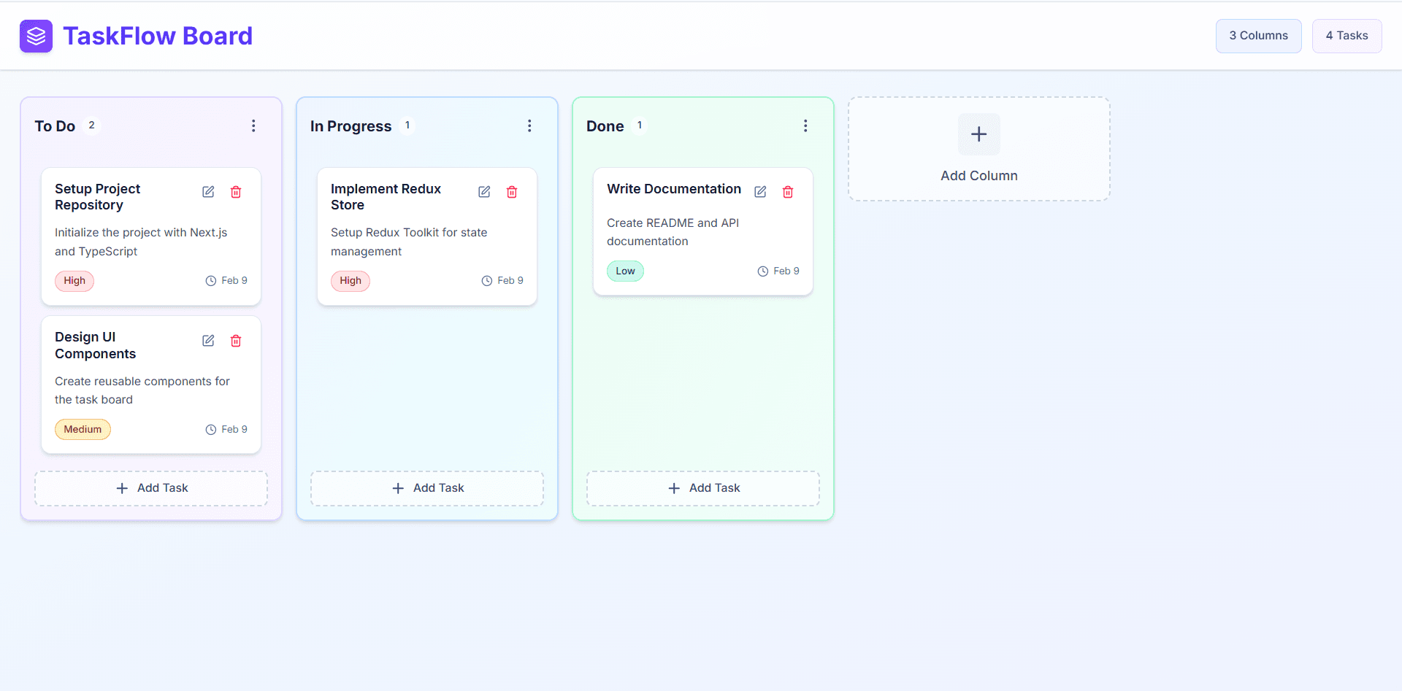Viewport: 1402px width, 691px height.
Task: Select the High priority badge on Redux card
Action: coord(350,281)
